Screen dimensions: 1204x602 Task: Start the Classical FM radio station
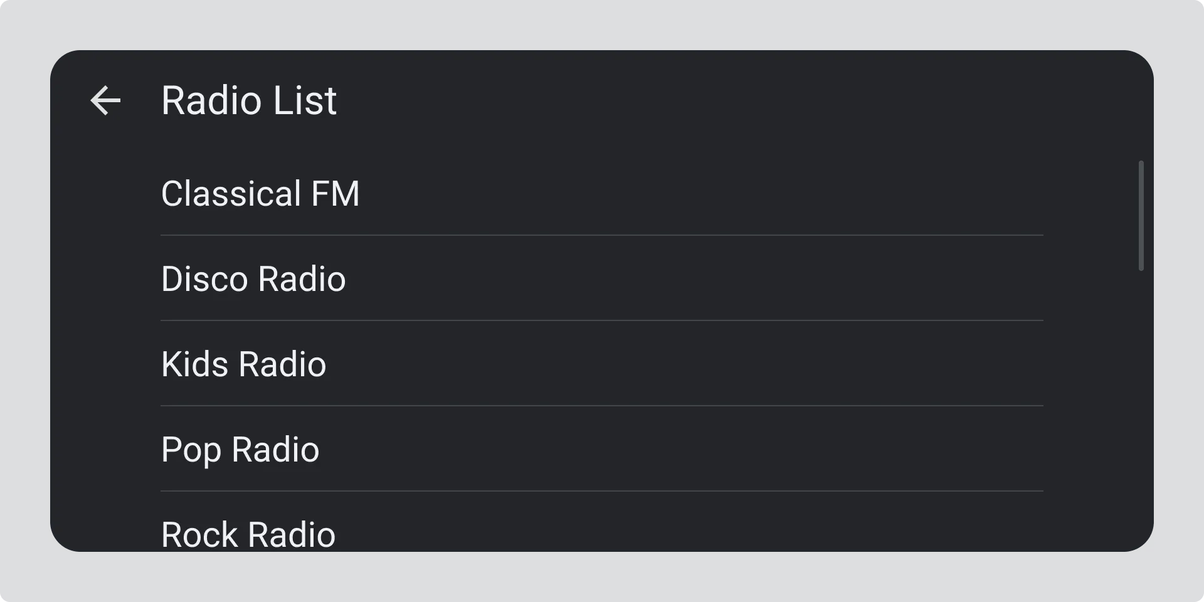[260, 193]
